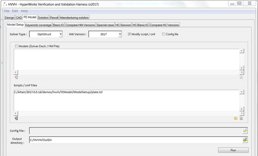This screenshot has height=156, width=258.
Task: Click the Run button
Action: tap(233, 150)
